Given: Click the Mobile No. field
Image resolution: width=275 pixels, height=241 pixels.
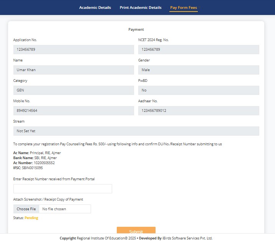Looking at the screenshot, I should coord(73,111).
